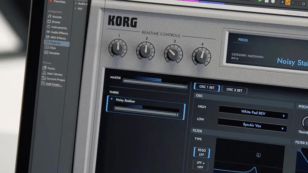The width and height of the screenshot is (308, 173).
Task: Click the Capture MIDI bracket icon
Action: click(298, 3)
